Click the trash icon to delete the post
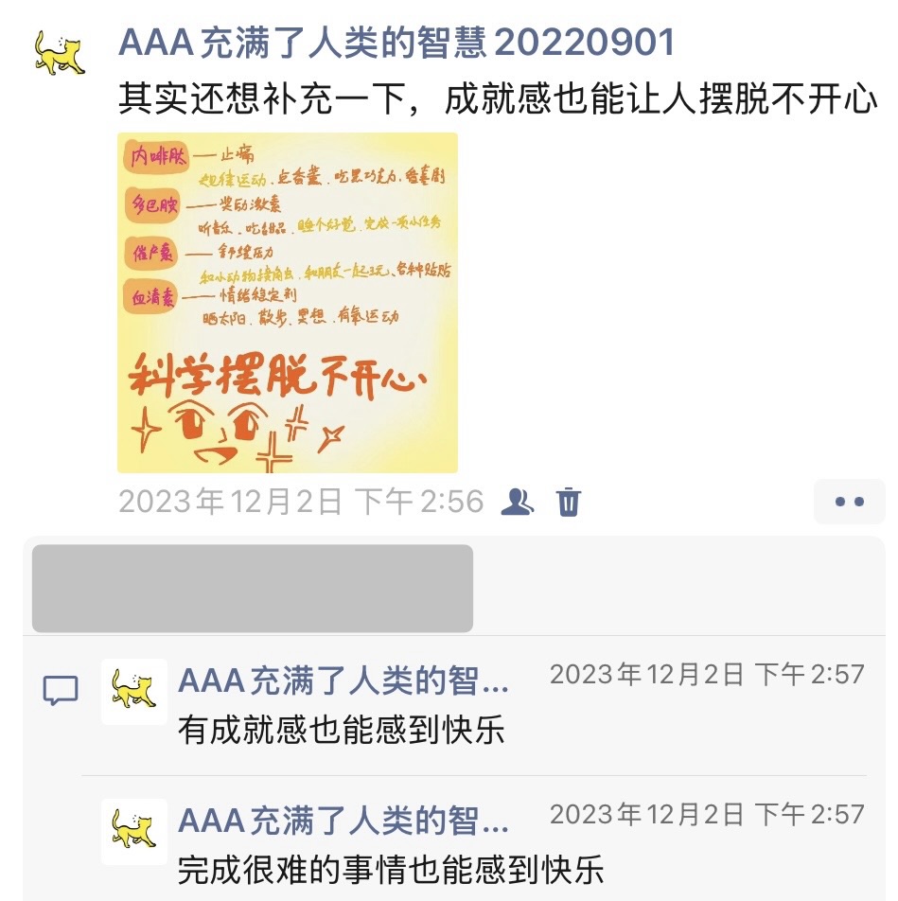Screen dimensions: 898x901 568,502
